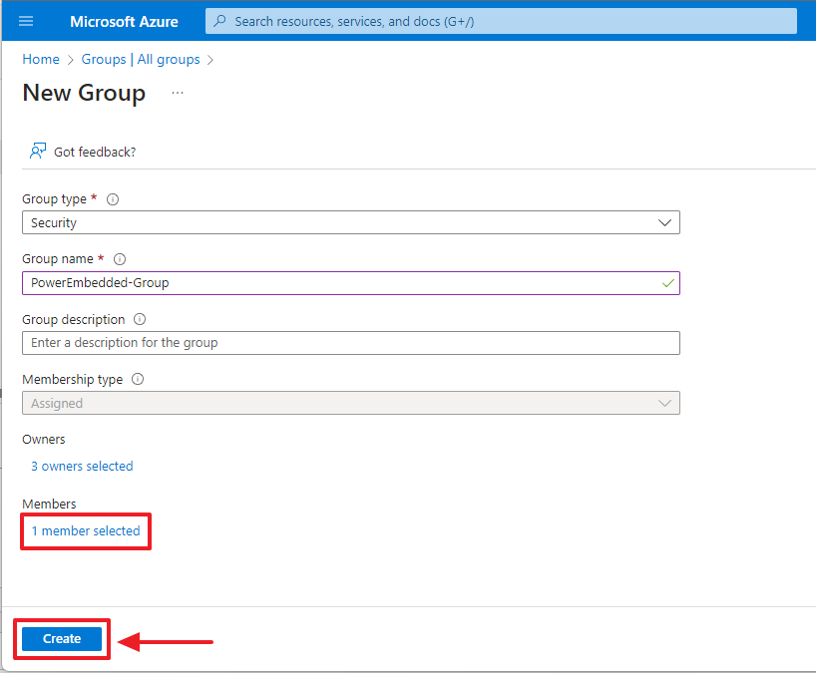
Task: Open the New Group ellipsis menu
Action: point(178,93)
